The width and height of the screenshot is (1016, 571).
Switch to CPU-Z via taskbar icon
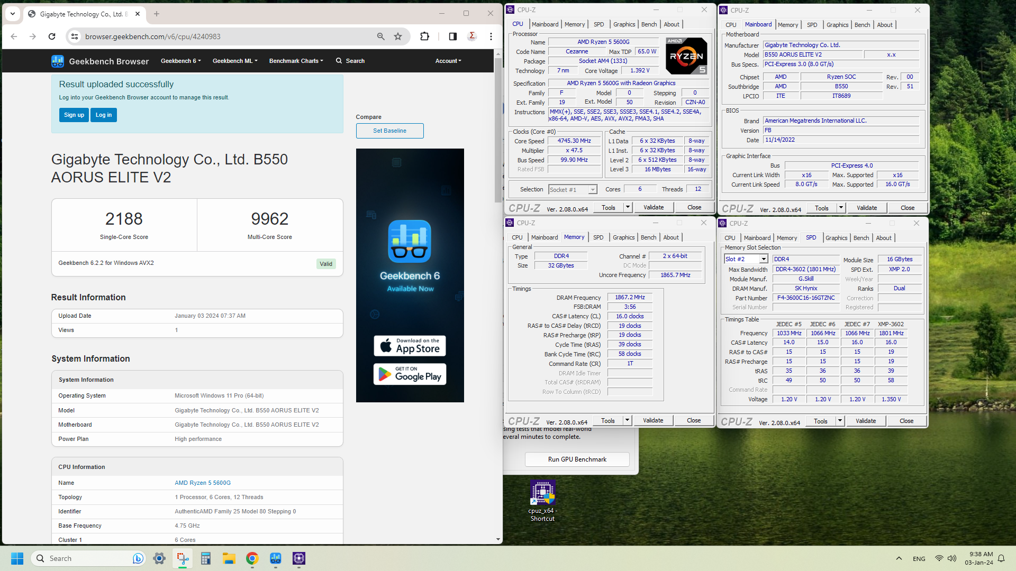tap(299, 558)
